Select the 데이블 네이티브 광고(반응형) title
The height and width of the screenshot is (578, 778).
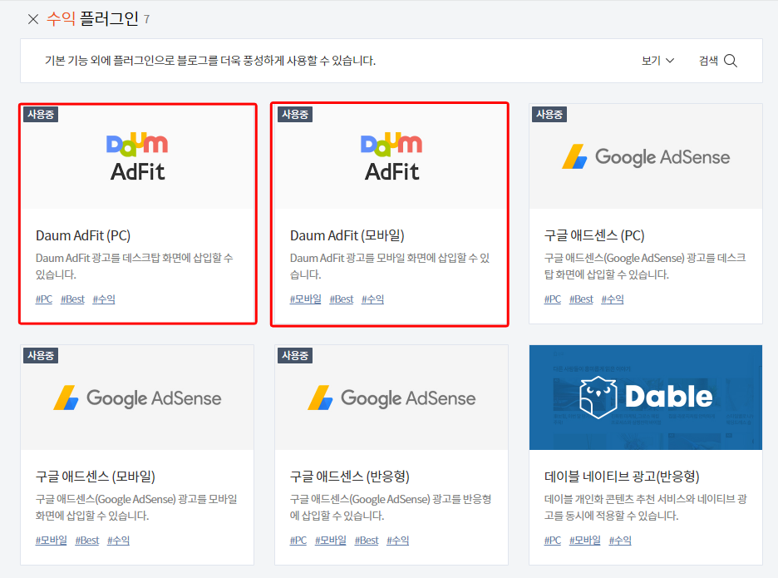coord(622,477)
